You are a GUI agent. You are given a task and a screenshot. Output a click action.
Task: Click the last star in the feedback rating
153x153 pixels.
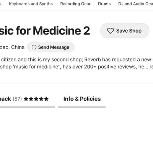click(46, 99)
